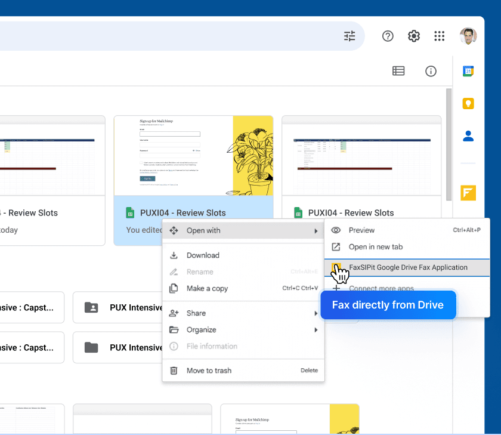Select Organize in the context menu
This screenshot has height=435, width=501.
[x=243, y=330]
